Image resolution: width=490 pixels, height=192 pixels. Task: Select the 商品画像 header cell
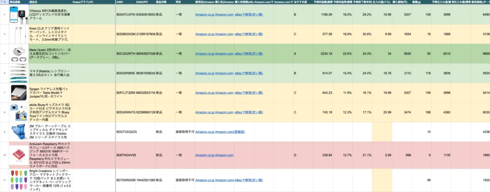[x=19, y=2]
